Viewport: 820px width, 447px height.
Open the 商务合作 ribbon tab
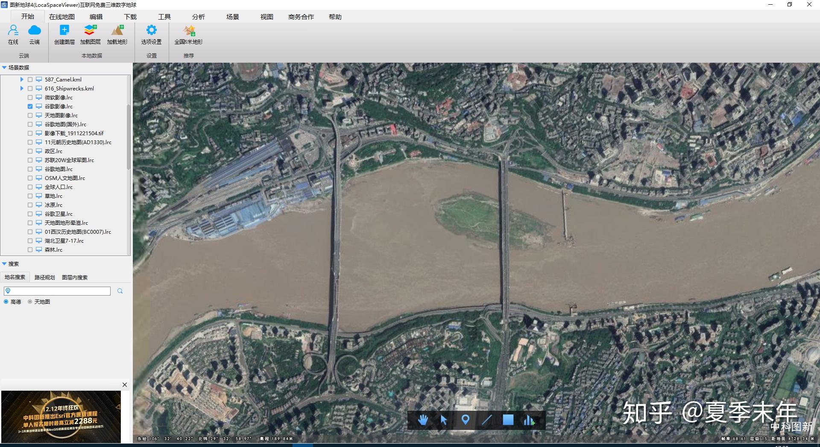point(301,17)
